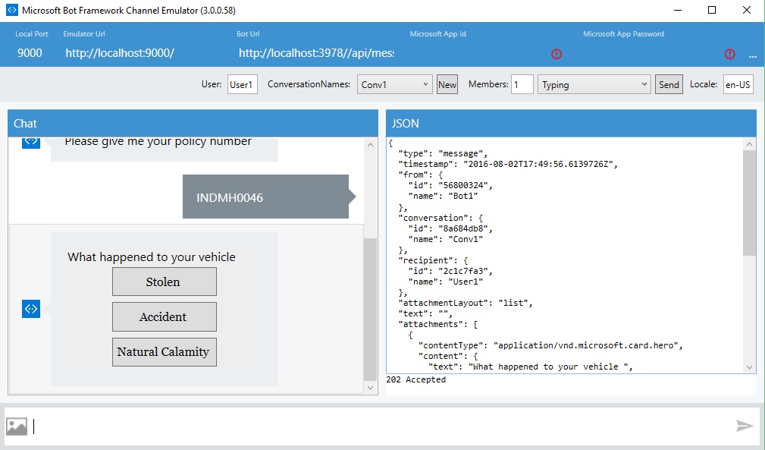Click the 'What happened to your vehicle' card text
Image resolution: width=765 pixels, height=450 pixels.
pyautogui.click(x=151, y=256)
